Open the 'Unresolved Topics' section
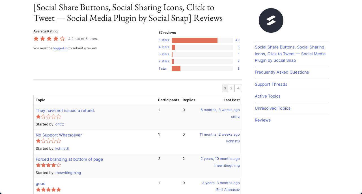 pyautogui.click(x=272, y=108)
